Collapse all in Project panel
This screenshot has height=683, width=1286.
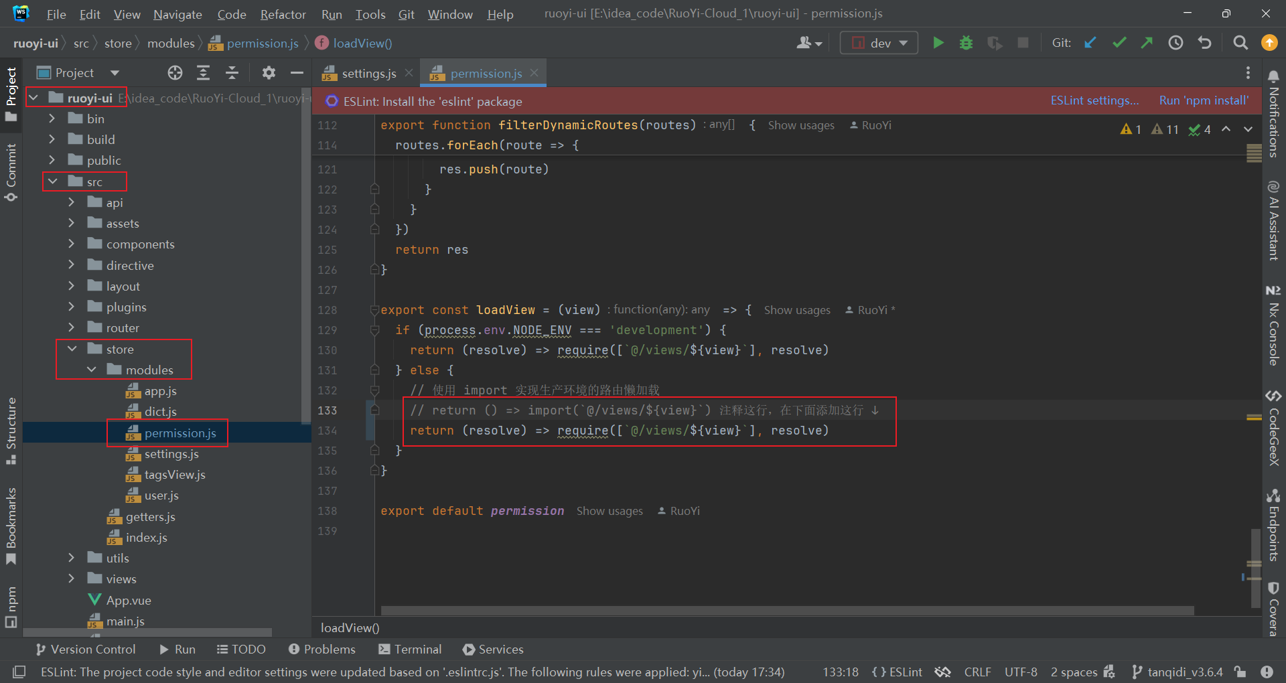click(232, 72)
